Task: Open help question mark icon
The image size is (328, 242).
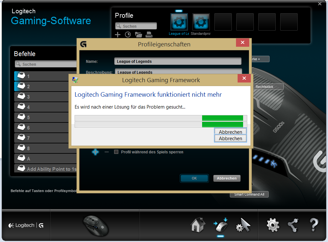Action: (314, 225)
